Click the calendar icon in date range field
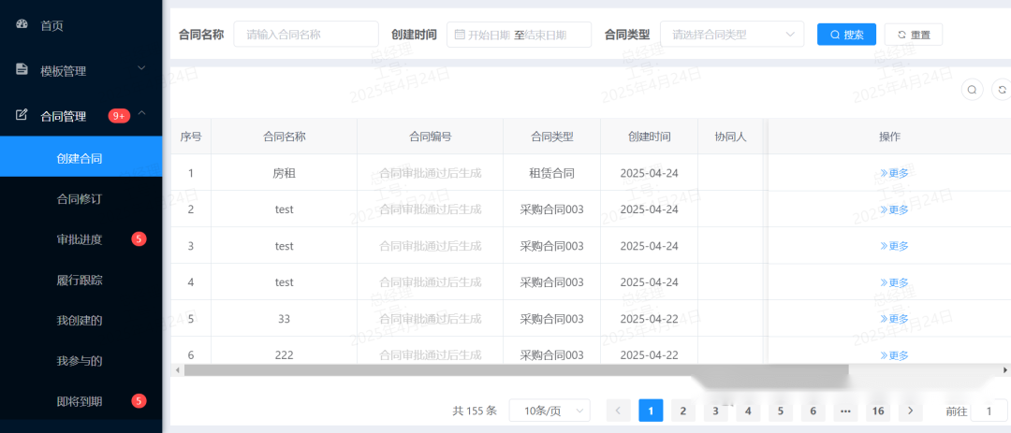 (460, 35)
